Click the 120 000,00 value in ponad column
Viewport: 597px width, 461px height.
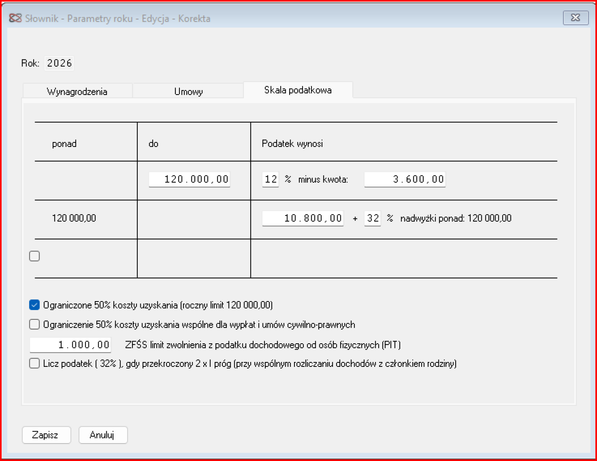click(x=74, y=218)
